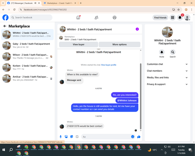Screen dimensions: 195x156
Task: Open Wilson conversation in the list
Action: pos(27,57)
